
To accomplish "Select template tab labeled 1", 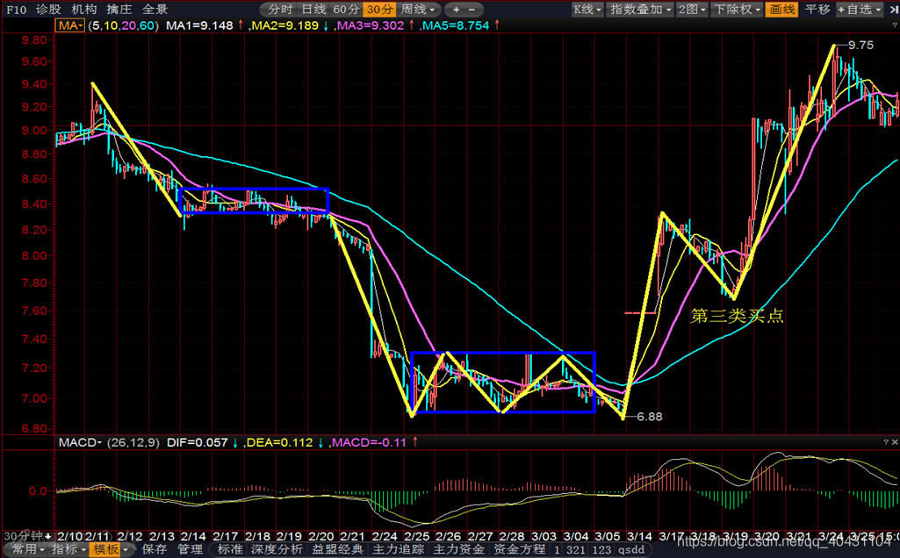I will click(557, 550).
